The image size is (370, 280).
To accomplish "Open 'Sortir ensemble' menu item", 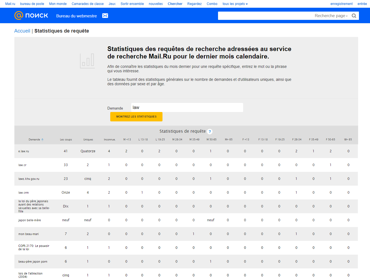I will (132, 4).
